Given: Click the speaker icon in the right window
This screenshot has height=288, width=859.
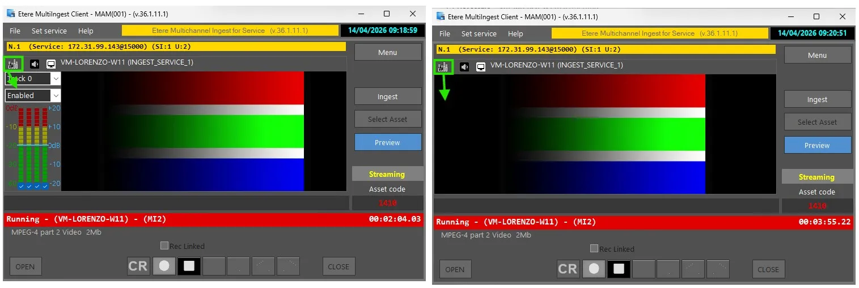Looking at the screenshot, I should click(x=464, y=67).
